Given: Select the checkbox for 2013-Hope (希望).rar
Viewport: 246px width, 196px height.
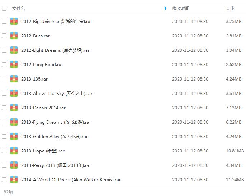Looking at the screenshot, I should tap(4, 151).
